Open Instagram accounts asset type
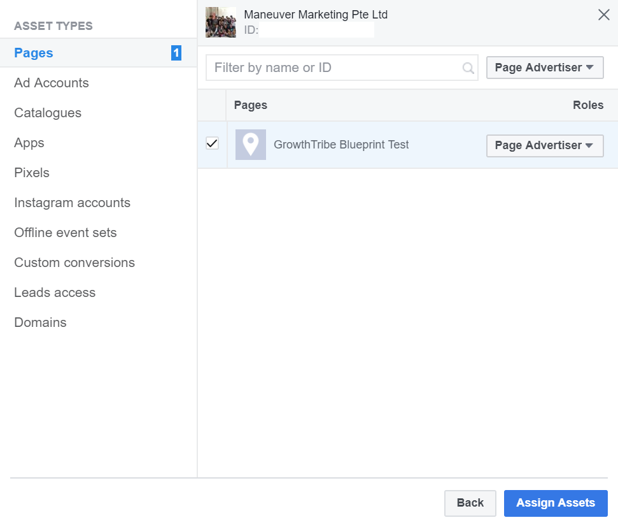 72,203
